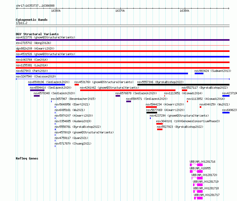Click nsv5558781 (ByrskaBishop2022) label
Image resolution: width=237 pixels, height=201 pixels.
click(78, 127)
